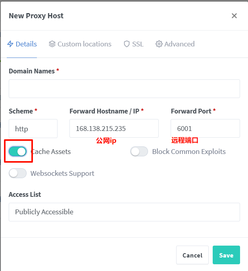Open the Scheme http dropdown
Viewport: 248px width, 271px height.
pos(33,129)
